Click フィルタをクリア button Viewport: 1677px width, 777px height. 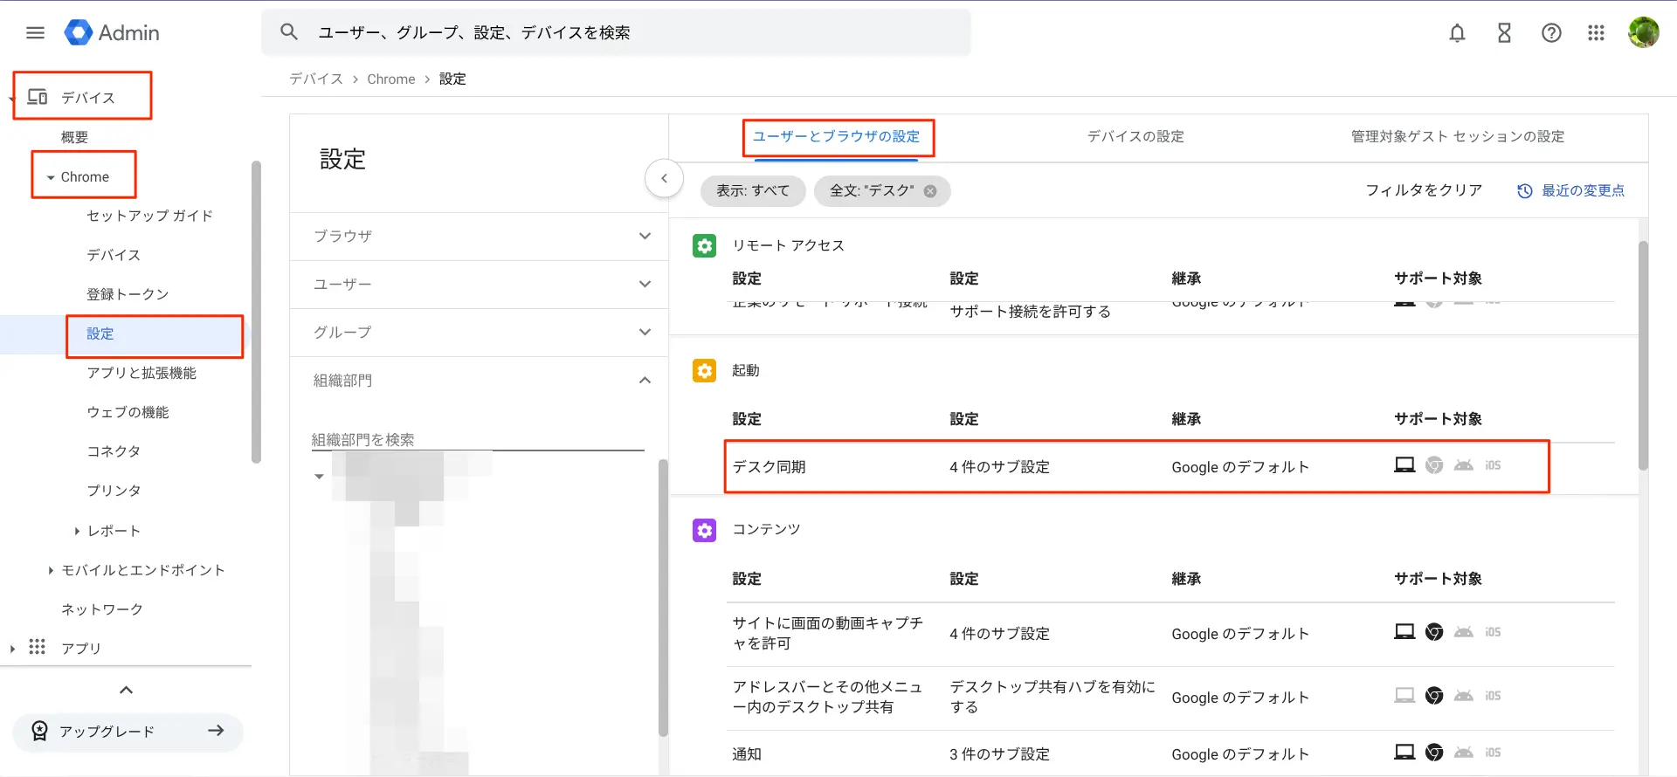click(x=1424, y=190)
